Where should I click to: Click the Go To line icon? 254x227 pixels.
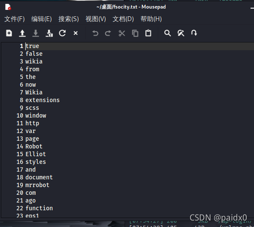pyautogui.click(x=194, y=33)
